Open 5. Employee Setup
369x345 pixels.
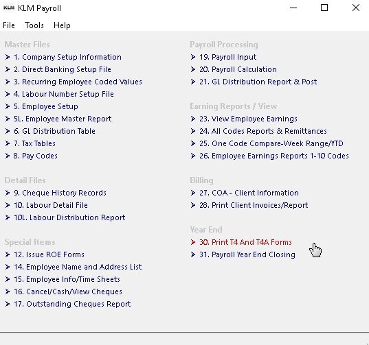(46, 106)
